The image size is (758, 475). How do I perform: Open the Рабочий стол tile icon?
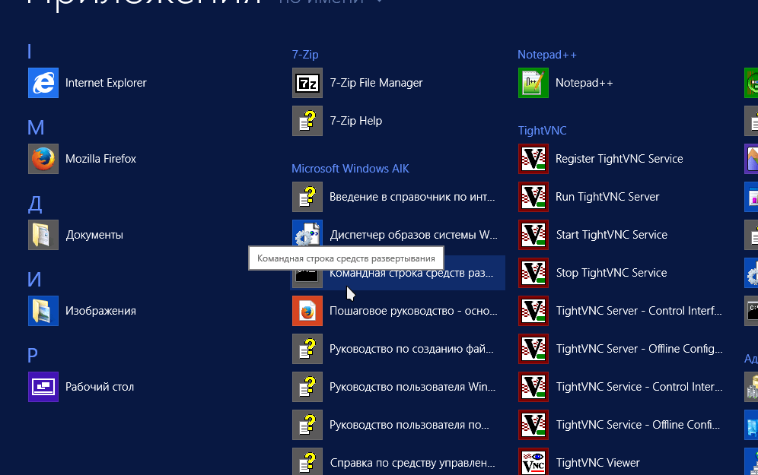point(43,387)
